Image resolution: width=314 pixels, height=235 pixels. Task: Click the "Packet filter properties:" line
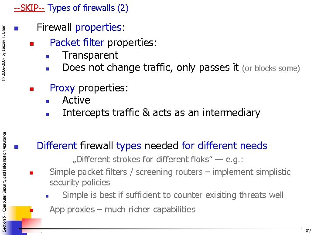tap(103, 43)
